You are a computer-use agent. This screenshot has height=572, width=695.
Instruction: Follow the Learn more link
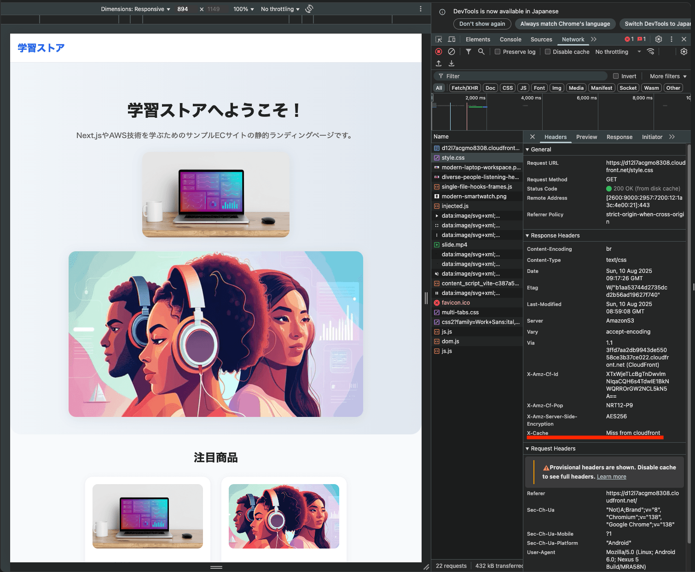(x=611, y=477)
